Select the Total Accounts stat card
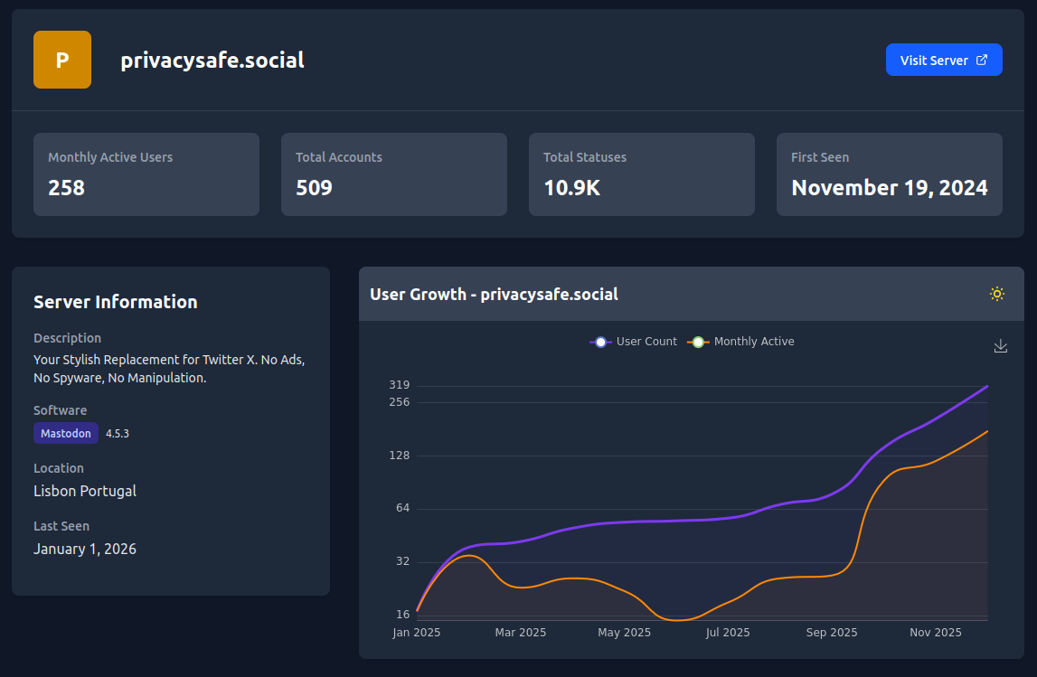 (394, 174)
